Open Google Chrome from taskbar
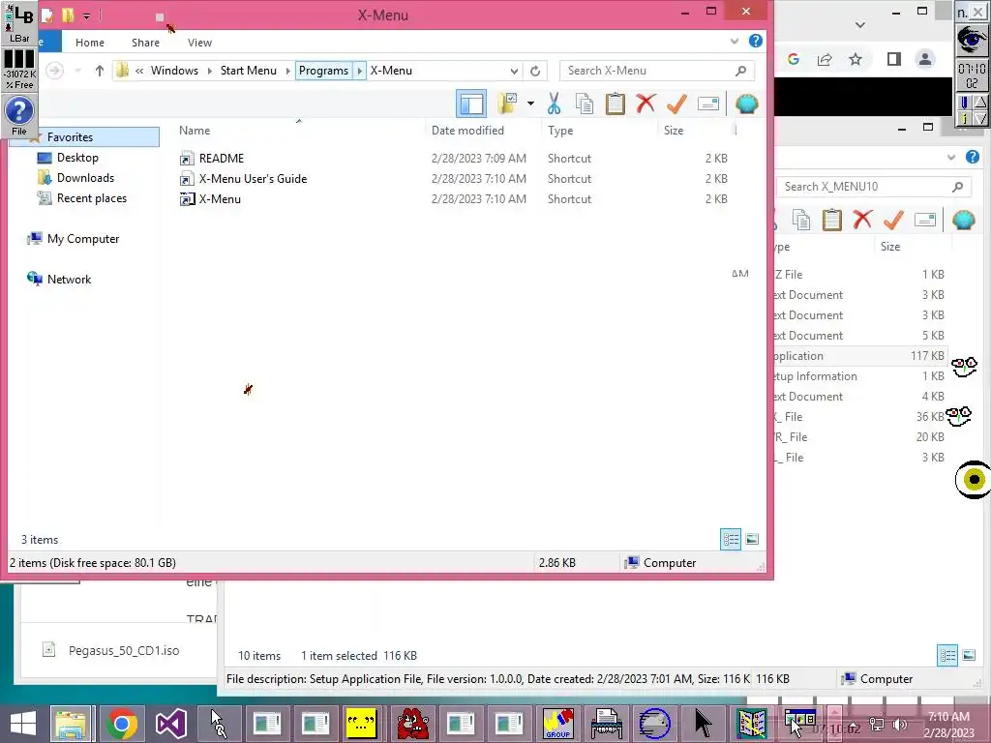This screenshot has width=991, height=743. click(x=122, y=724)
